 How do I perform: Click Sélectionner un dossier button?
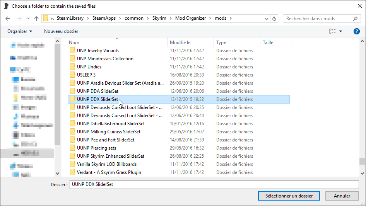coord(289,196)
